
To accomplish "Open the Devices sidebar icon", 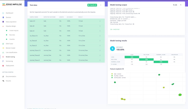I will [x=3, y=17].
